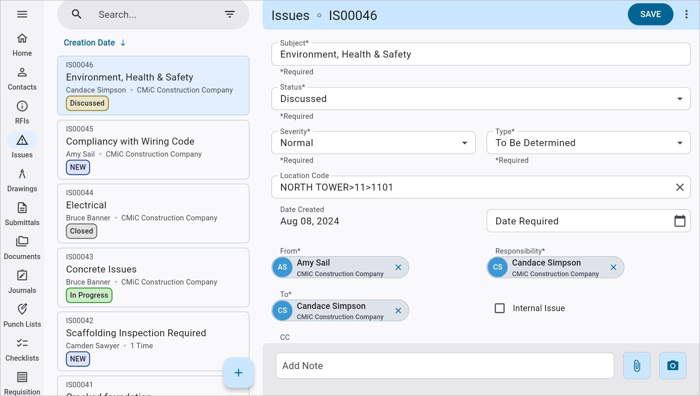Click the Subject input field
The width and height of the screenshot is (700, 396).
click(x=481, y=54)
